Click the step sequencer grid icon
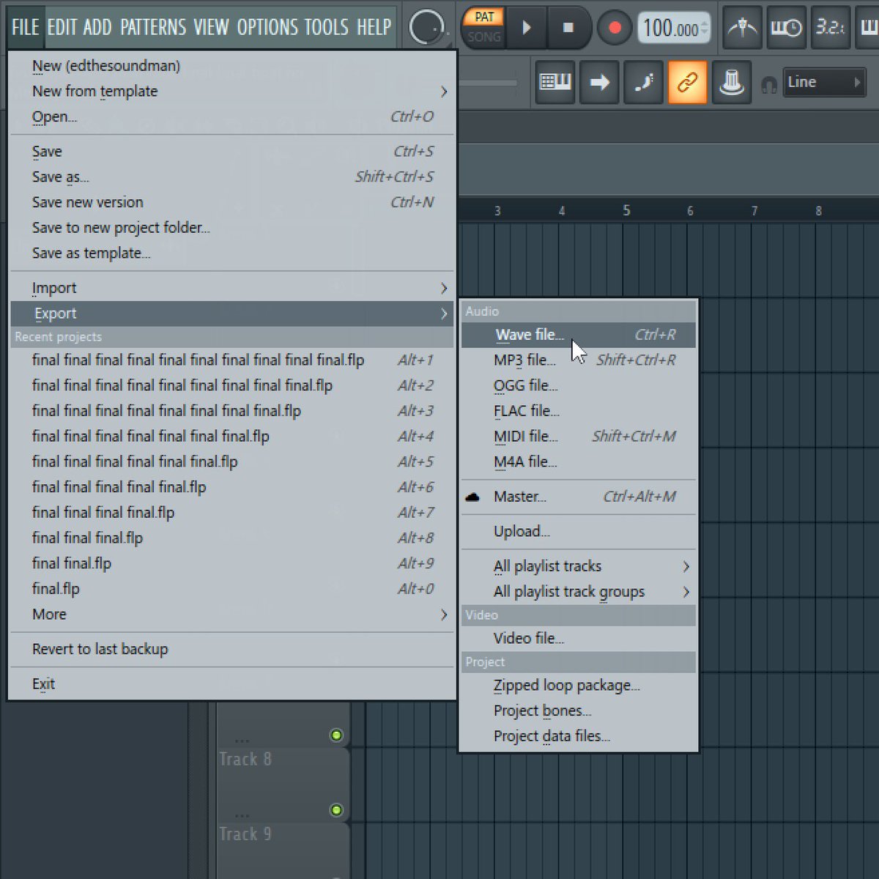The height and width of the screenshot is (879, 879). (555, 82)
